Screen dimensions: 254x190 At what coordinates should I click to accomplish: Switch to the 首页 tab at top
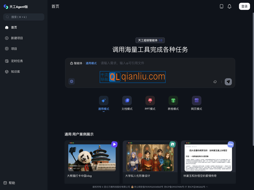[55, 6]
